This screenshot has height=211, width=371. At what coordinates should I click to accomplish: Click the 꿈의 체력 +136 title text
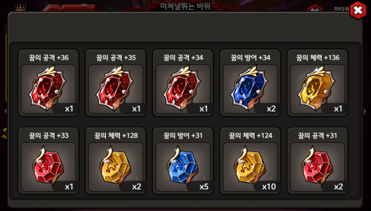click(318, 58)
